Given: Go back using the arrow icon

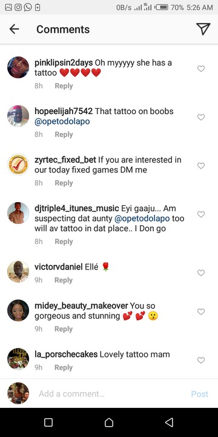Looking at the screenshot, I should 14,29.
